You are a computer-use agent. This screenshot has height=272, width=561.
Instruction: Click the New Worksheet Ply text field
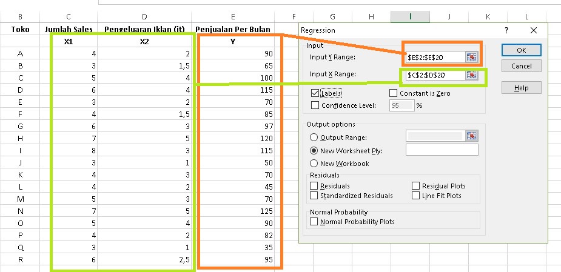click(442, 150)
